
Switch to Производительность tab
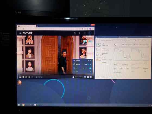point(106,41)
